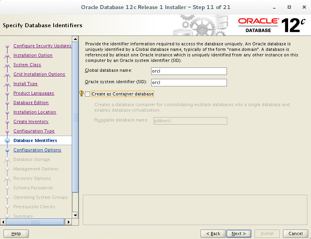Jump to the Product Languages step
Screen dimensions: 311x239
coord(34,93)
